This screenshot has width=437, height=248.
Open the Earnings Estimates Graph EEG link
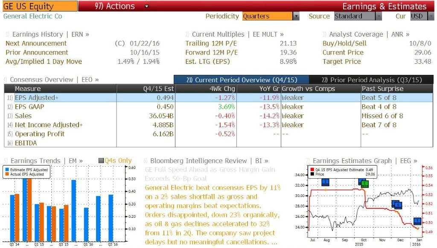pos(365,160)
